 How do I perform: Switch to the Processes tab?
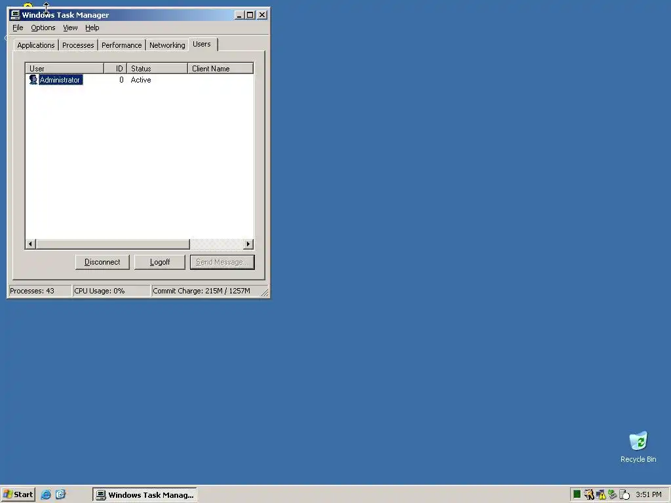pos(78,45)
